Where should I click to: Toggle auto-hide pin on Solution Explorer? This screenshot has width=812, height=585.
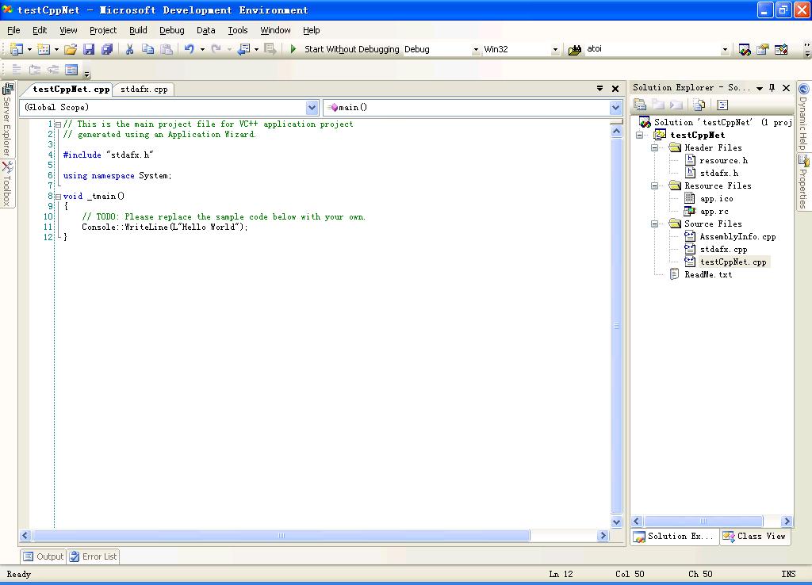pos(772,88)
